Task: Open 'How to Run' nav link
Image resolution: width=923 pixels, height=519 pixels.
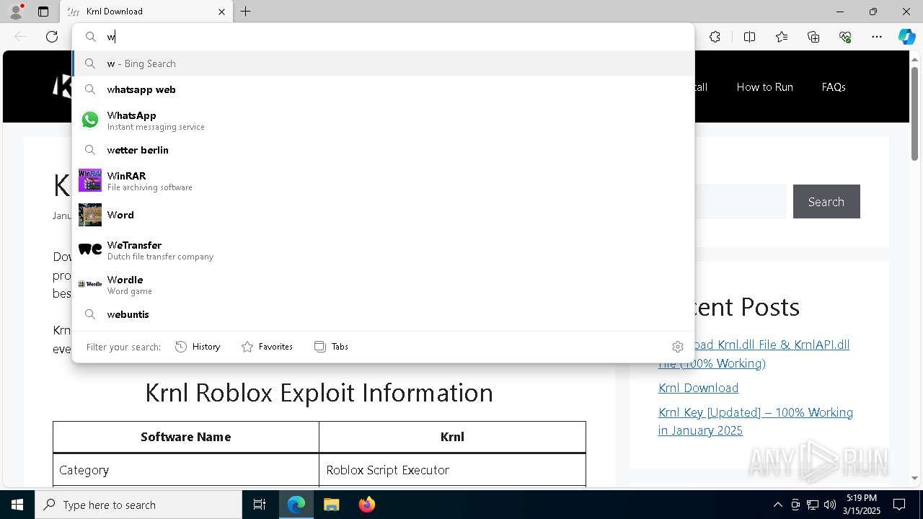Action: (764, 86)
